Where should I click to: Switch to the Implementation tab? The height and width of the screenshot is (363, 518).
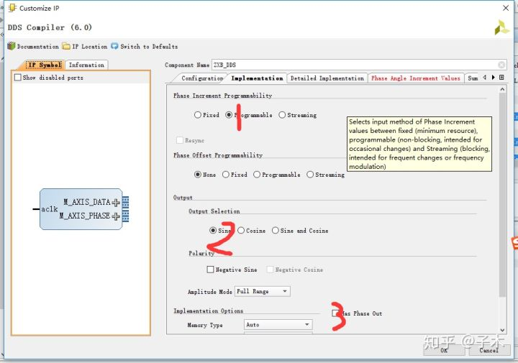(257, 78)
